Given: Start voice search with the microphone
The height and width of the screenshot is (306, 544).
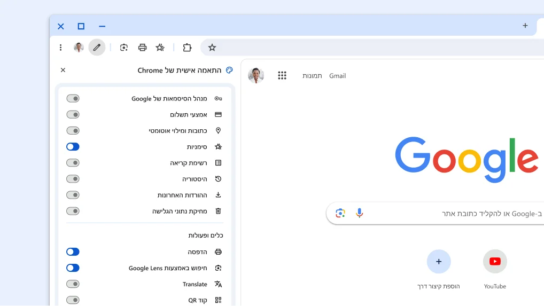Looking at the screenshot, I should 360,213.
